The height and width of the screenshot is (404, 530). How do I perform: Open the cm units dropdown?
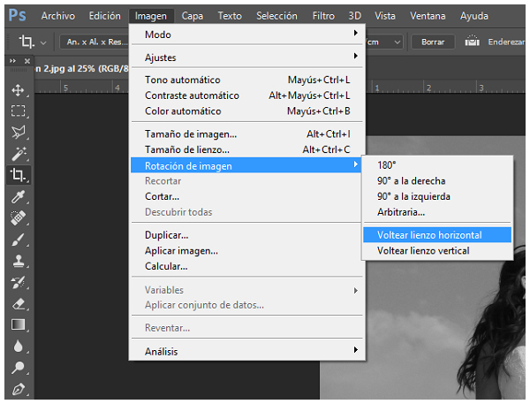(x=387, y=42)
